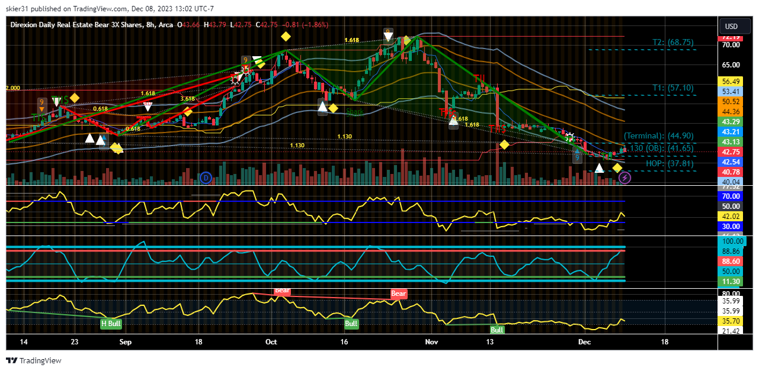The width and height of the screenshot is (759, 371).
Task: Click the blue 42.54 price label
Action: [x=731, y=162]
